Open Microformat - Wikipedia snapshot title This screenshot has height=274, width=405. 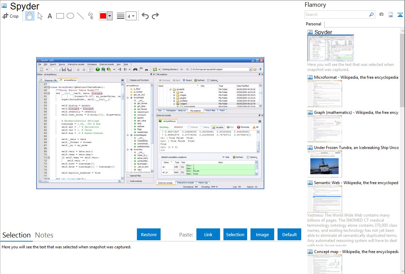pyautogui.click(x=356, y=77)
